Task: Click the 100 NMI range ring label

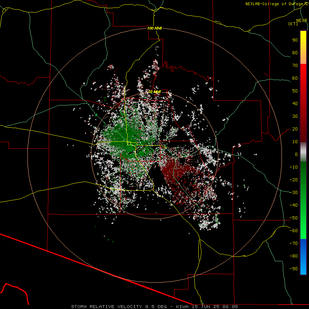Action: point(154,28)
